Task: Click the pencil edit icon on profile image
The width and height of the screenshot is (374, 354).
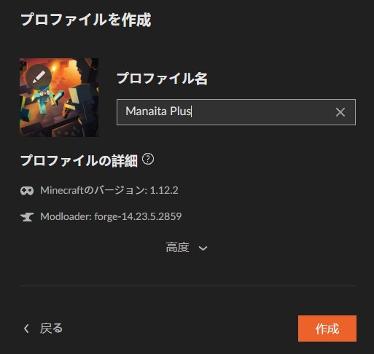Action: [x=39, y=77]
